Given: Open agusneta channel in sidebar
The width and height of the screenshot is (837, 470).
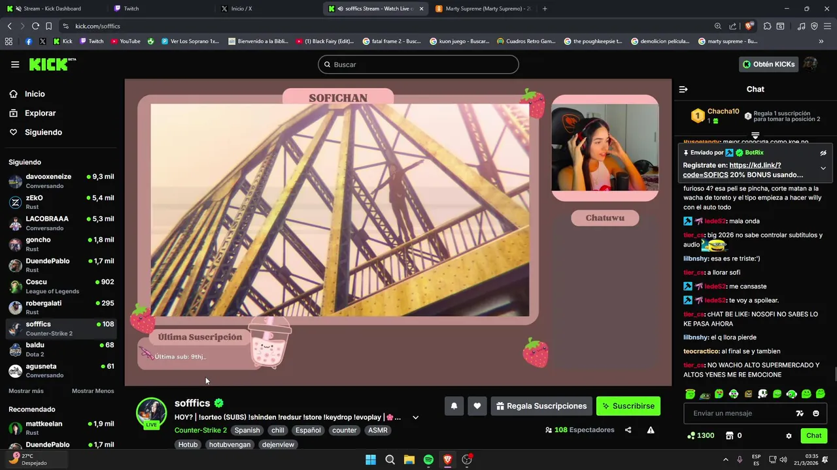Looking at the screenshot, I should coord(61,371).
